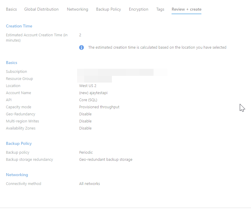Click the Provisioned throughput value
251x213 pixels.
99,107
